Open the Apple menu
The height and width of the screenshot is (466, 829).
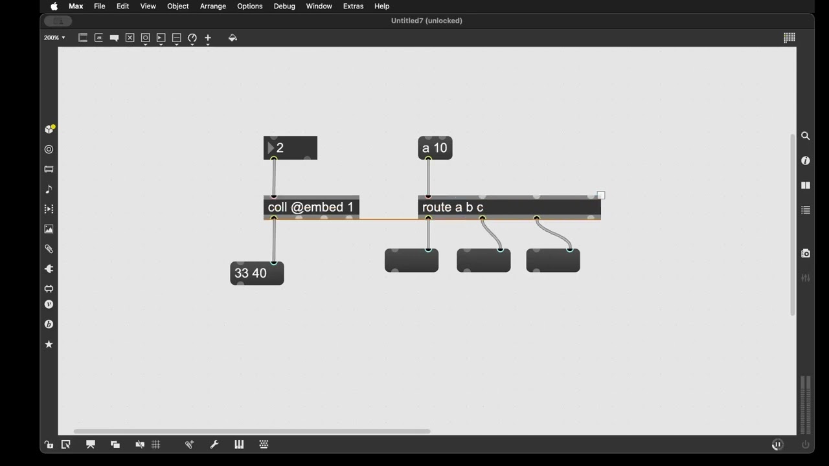[x=54, y=6]
